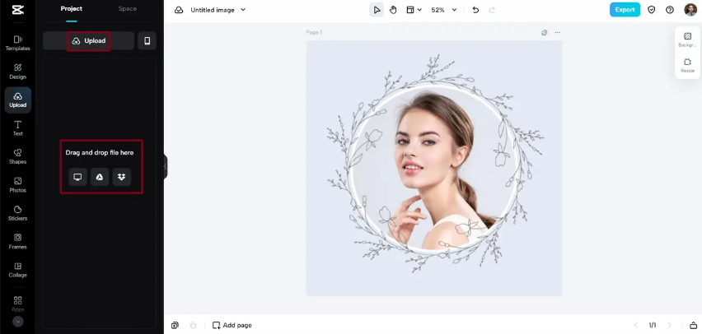
Task: Click Drag and drop file here text
Action: [100, 152]
